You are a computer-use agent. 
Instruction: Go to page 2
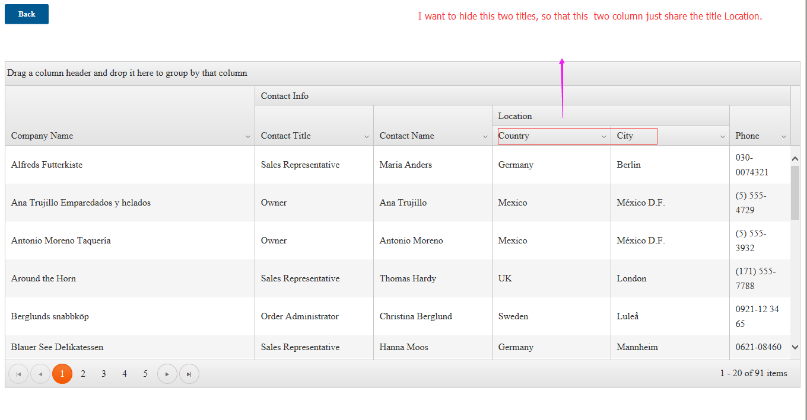83,374
